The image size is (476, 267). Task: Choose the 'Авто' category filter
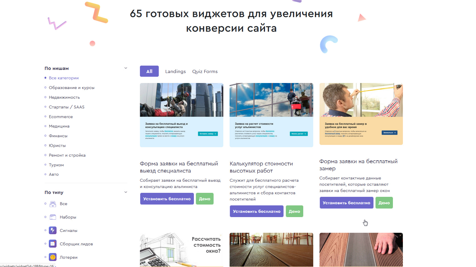(x=54, y=174)
